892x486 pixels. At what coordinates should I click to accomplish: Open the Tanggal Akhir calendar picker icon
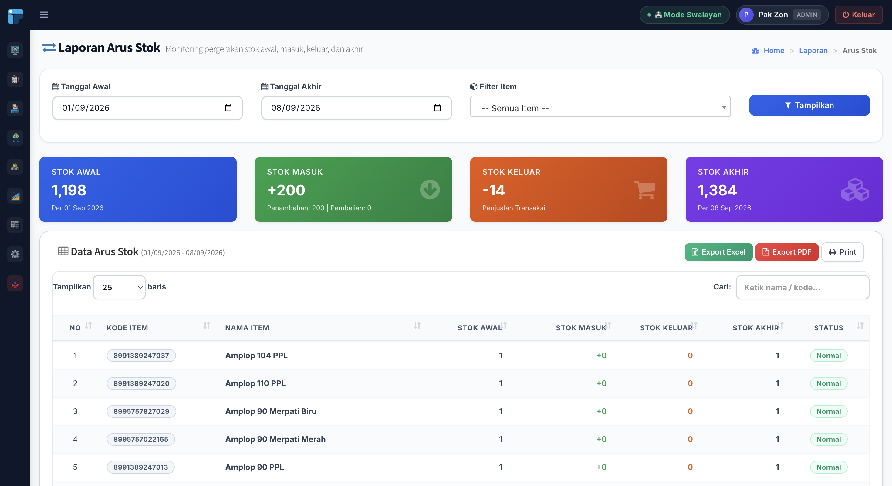click(x=437, y=108)
